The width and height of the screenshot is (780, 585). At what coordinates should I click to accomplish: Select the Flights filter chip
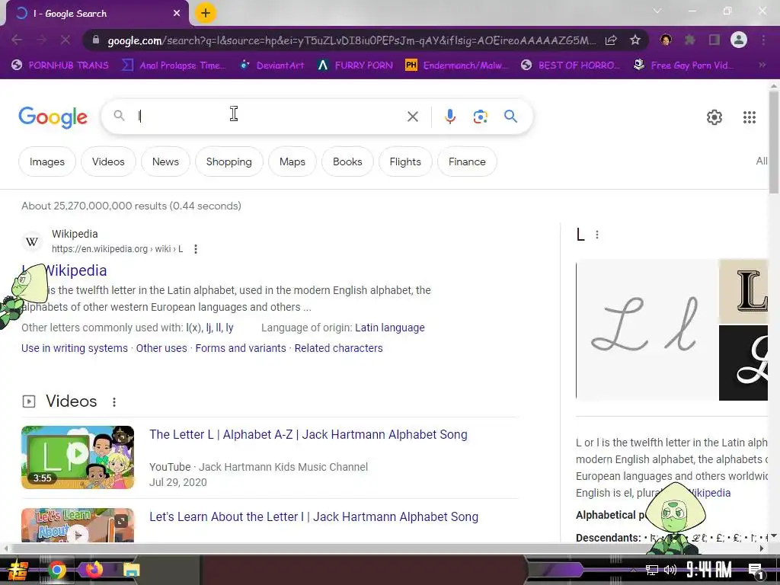tap(405, 161)
